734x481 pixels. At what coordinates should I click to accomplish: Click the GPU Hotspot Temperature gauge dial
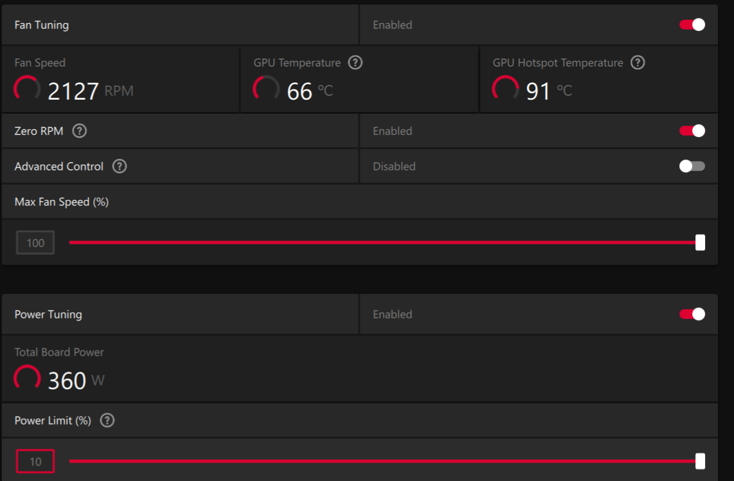[505, 90]
